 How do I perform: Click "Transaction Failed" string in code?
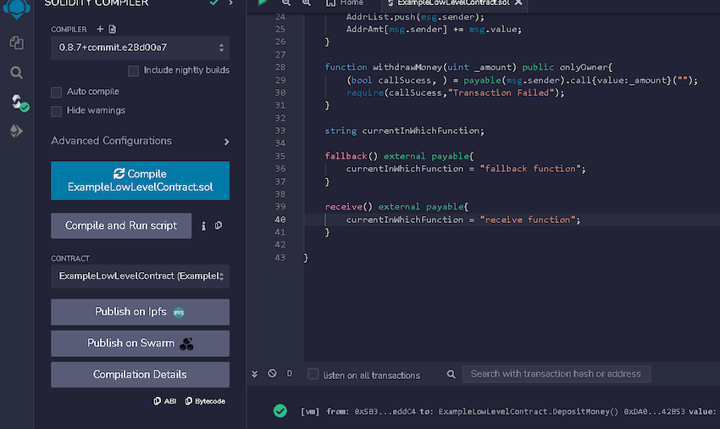[x=501, y=93]
